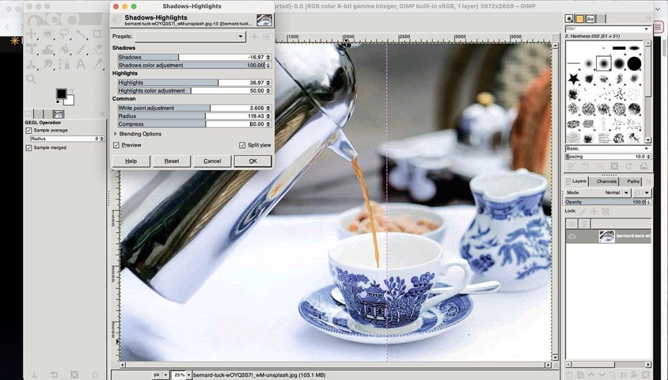This screenshot has height=380, width=668.
Task: Expand Blending Options
Action: pos(115,134)
